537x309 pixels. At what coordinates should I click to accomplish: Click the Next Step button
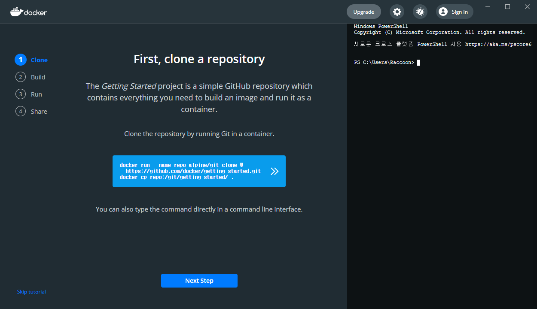click(199, 281)
